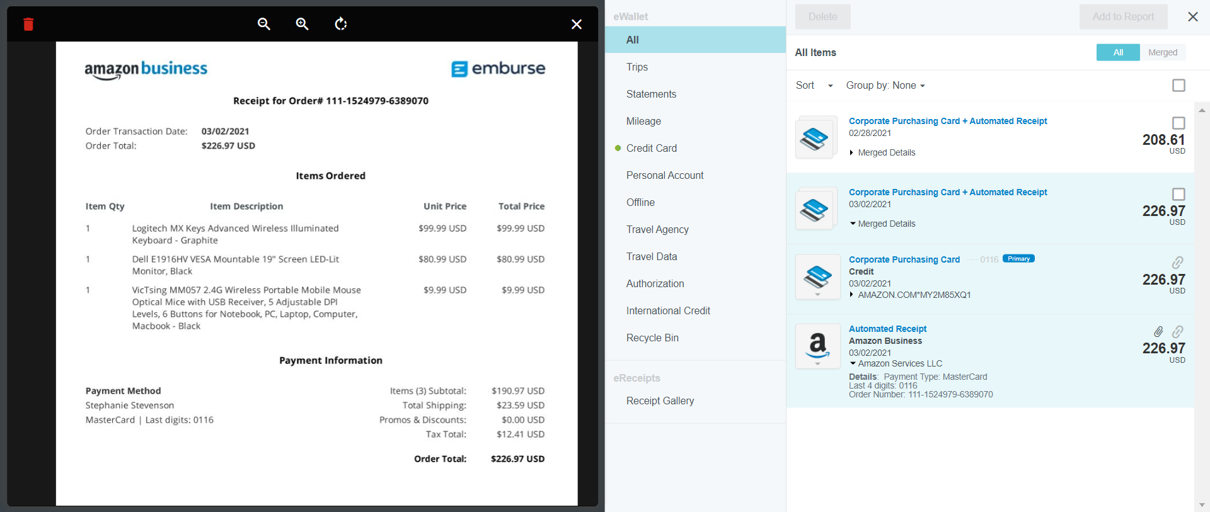Click the scrollbar down arrow in items list
1210x512 pixels.
1202,505
